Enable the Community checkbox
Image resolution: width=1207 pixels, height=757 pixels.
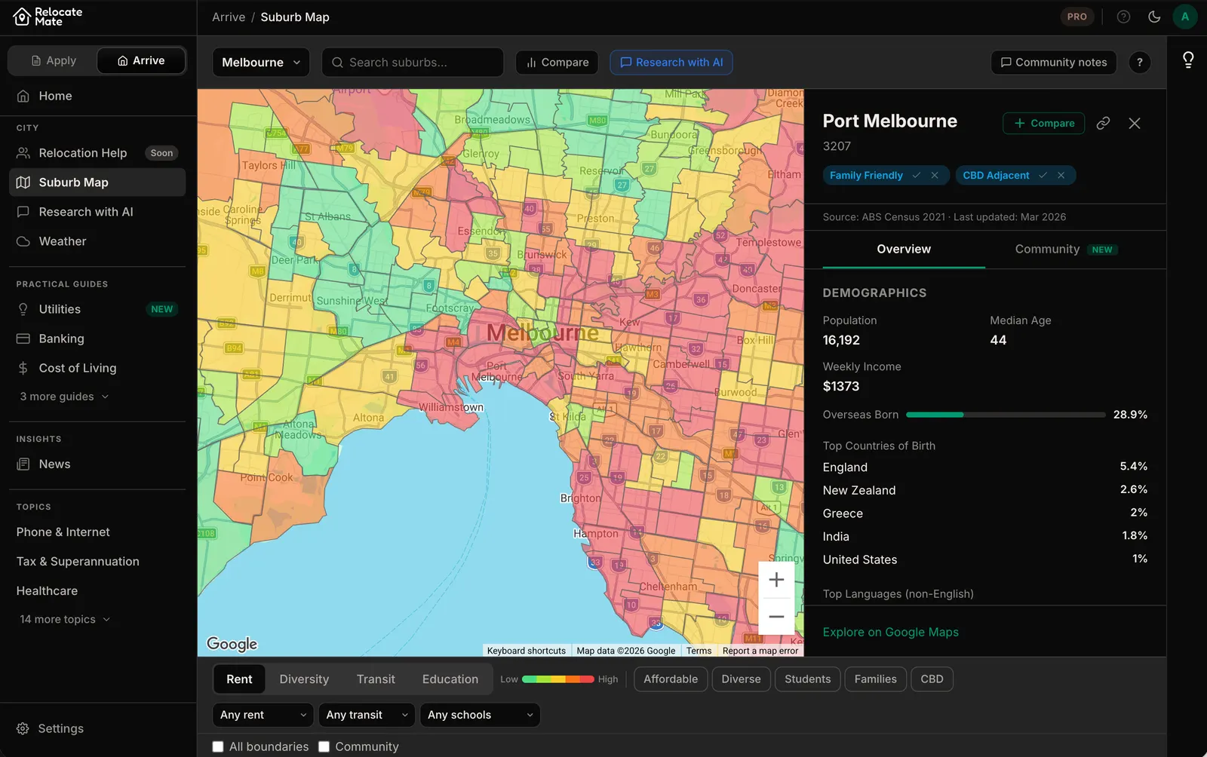[x=324, y=746]
